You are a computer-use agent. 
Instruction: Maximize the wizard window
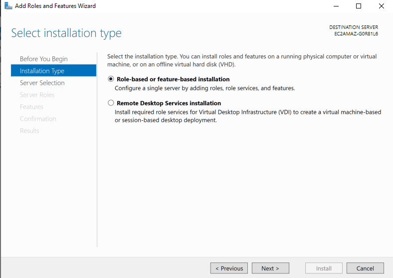359,6
